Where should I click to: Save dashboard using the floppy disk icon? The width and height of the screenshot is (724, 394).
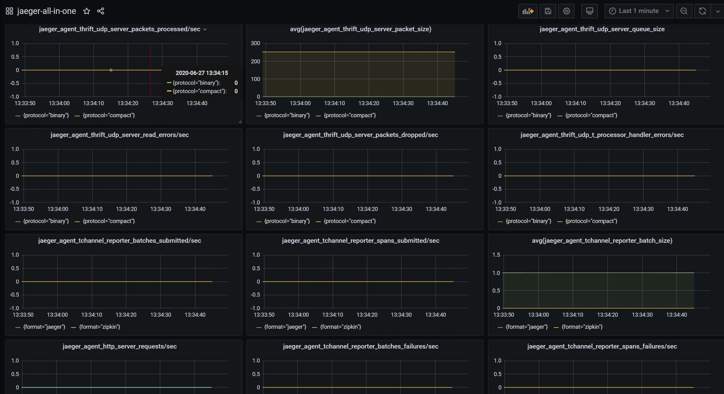tap(548, 11)
